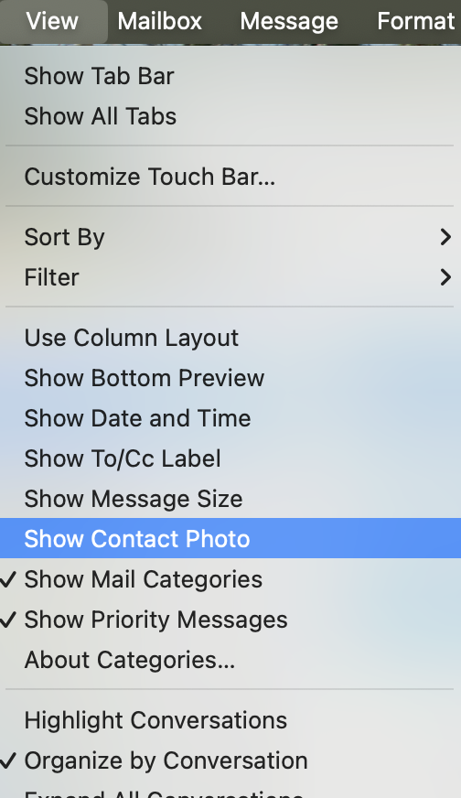Uncheck Show Priority Messages
Screen dimensions: 461x798
(x=230, y=619)
